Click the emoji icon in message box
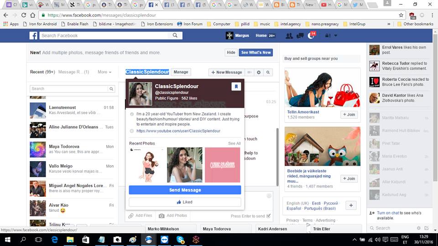Viewport: 438px width, 246px height. coord(269,196)
